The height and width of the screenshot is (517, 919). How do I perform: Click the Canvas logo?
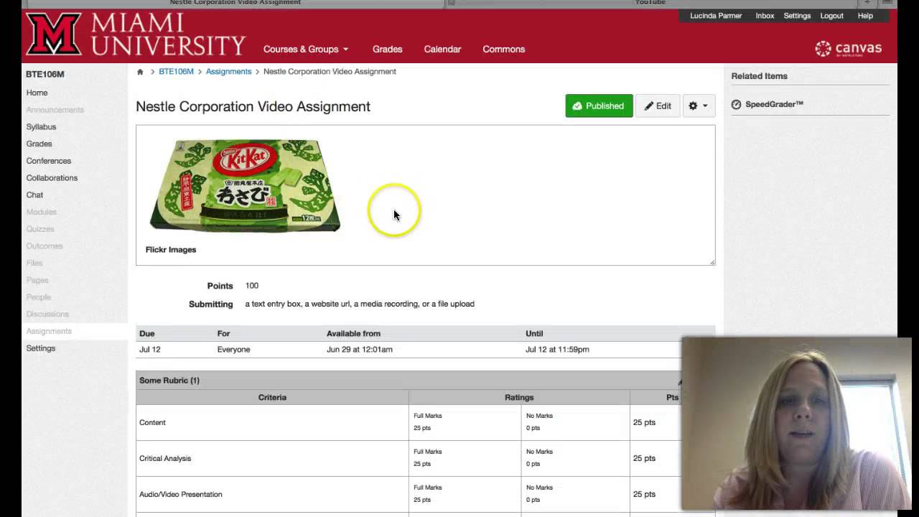[x=849, y=49]
